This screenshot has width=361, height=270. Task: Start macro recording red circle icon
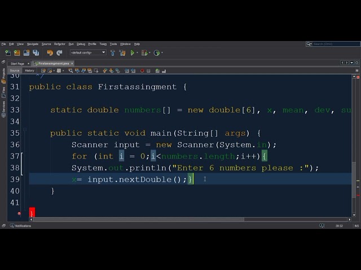[x=142, y=71]
